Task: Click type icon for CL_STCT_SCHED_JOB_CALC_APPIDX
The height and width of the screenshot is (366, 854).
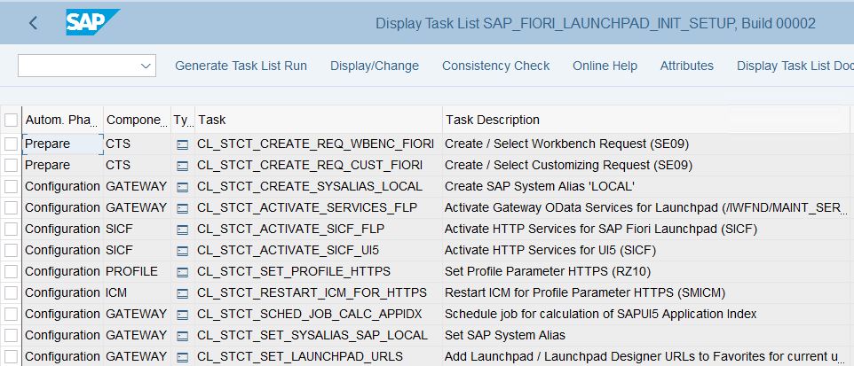Action: (x=183, y=315)
